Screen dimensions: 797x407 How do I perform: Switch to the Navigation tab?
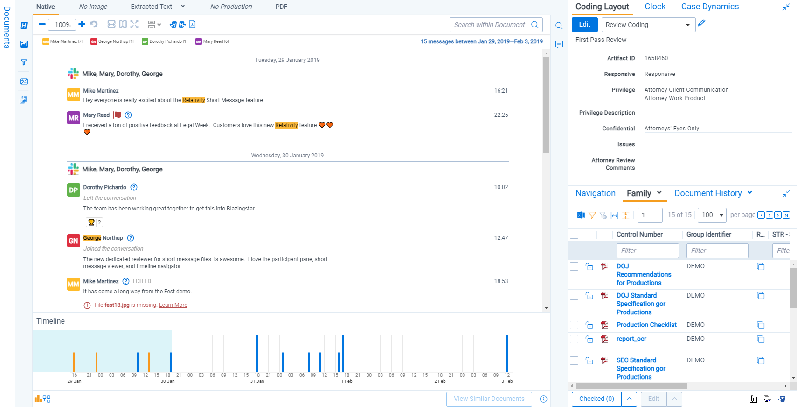(x=596, y=193)
